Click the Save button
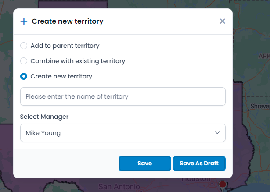The width and height of the screenshot is (270, 192). point(144,164)
